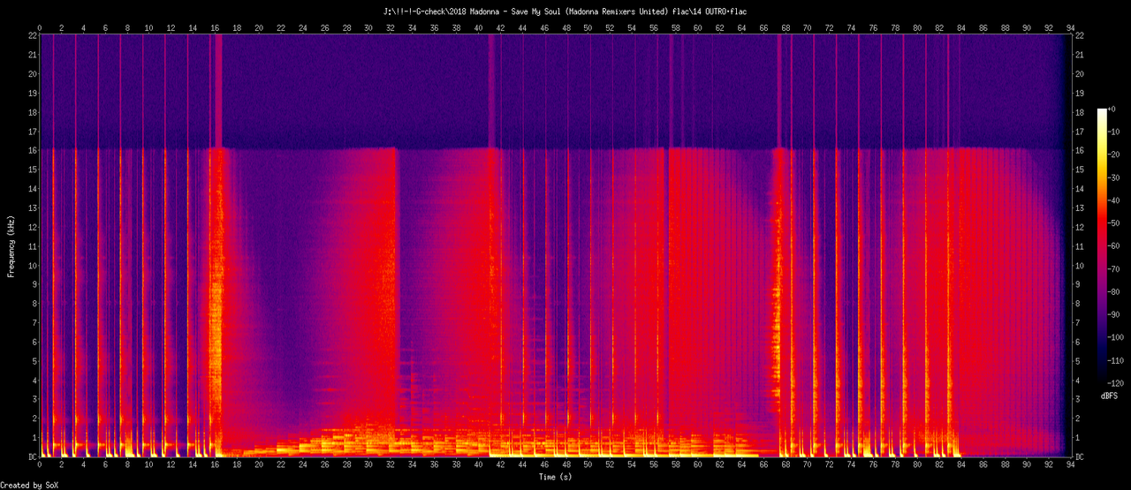Click the '-100' color scale value
The image size is (1131, 490).
pos(1118,337)
